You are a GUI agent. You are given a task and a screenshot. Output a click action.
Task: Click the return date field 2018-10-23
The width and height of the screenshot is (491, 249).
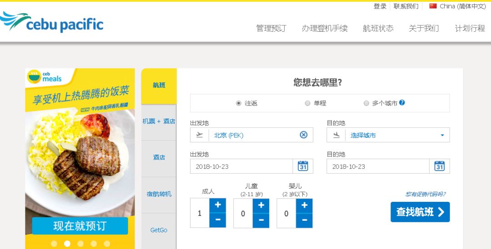[378, 166]
